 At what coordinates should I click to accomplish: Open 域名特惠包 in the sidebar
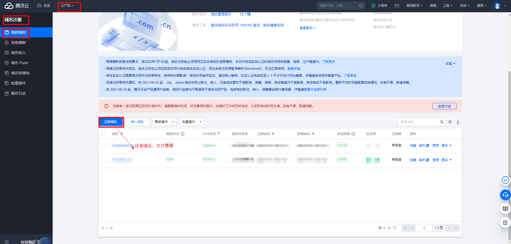pyautogui.click(x=26, y=73)
